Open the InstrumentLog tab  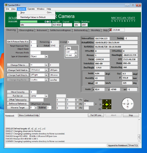(81, 30)
